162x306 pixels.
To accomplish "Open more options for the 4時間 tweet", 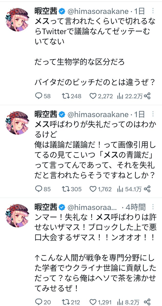I will click(153, 207).
